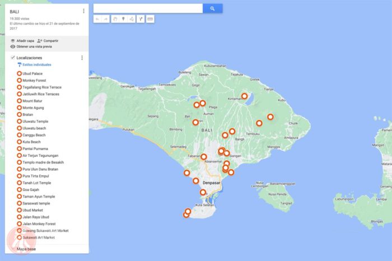The width and height of the screenshot is (392, 261).
Task: Select Ubud Palace in the list
Action: (30, 73)
